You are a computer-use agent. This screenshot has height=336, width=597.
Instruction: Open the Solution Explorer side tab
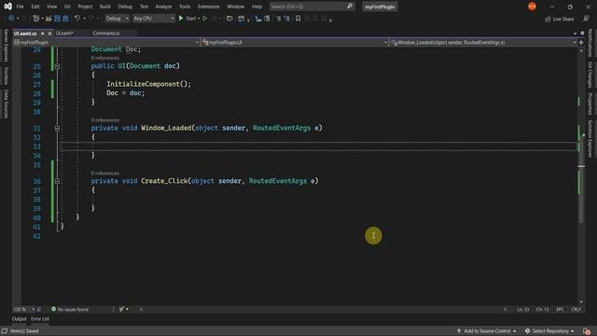pyautogui.click(x=590, y=138)
